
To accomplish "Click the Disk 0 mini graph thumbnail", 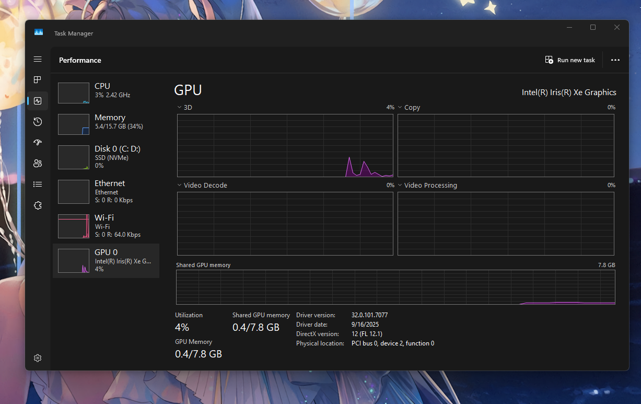I will 74,157.
